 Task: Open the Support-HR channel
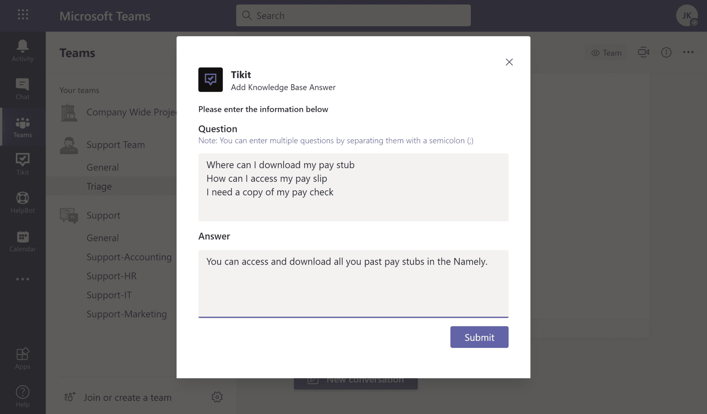click(x=112, y=276)
